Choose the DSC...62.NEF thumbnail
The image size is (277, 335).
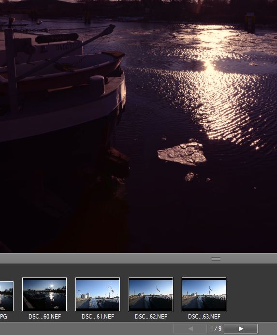[x=151, y=294]
